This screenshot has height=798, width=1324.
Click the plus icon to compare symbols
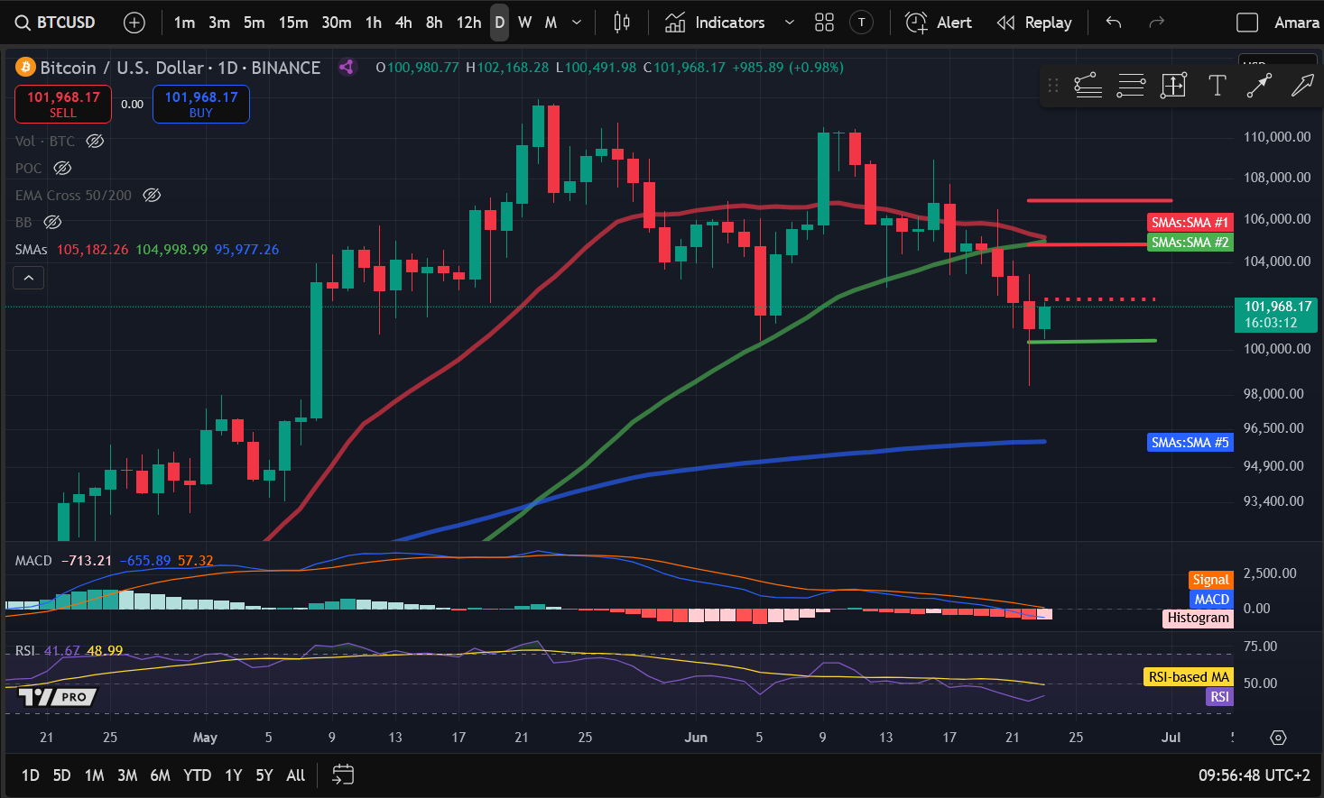134,23
